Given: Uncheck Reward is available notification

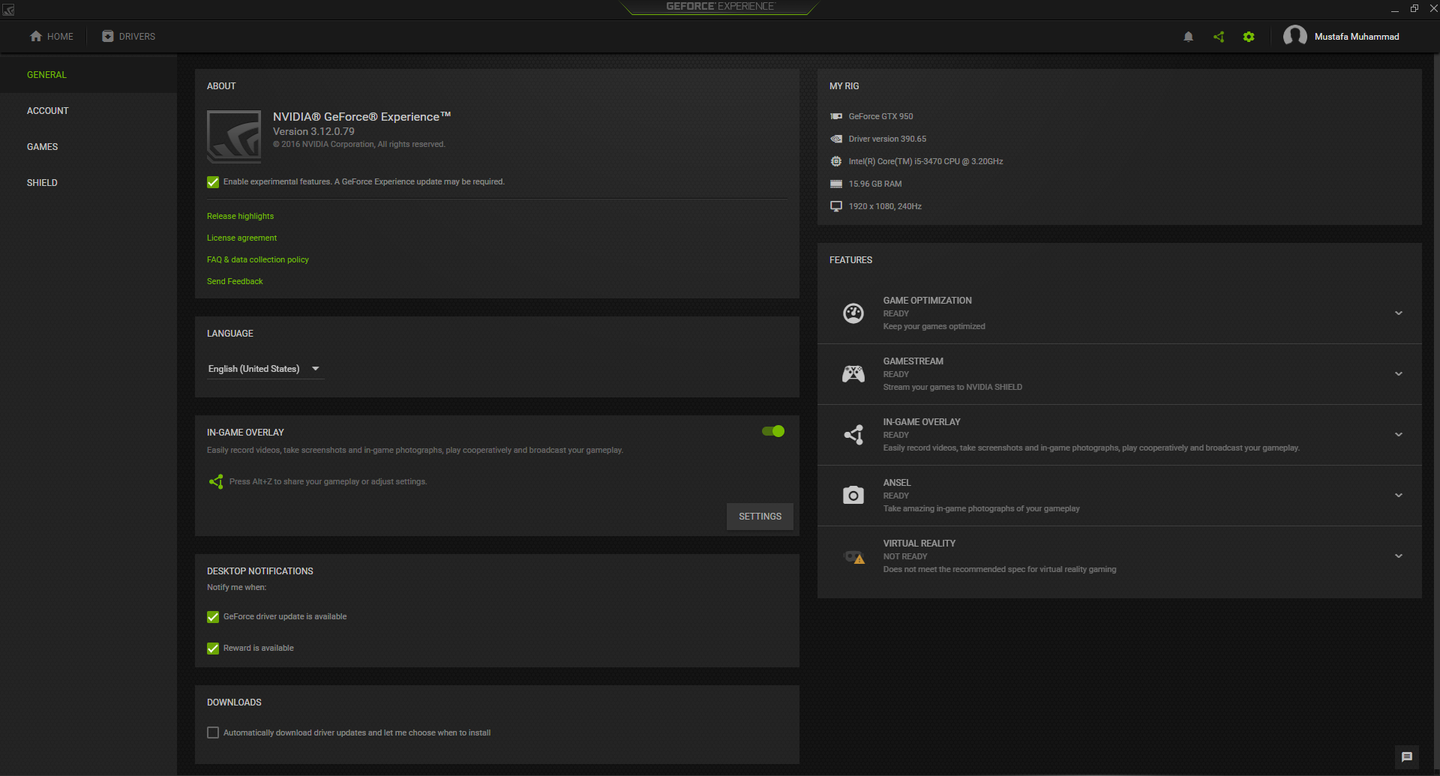Looking at the screenshot, I should click(x=213, y=649).
